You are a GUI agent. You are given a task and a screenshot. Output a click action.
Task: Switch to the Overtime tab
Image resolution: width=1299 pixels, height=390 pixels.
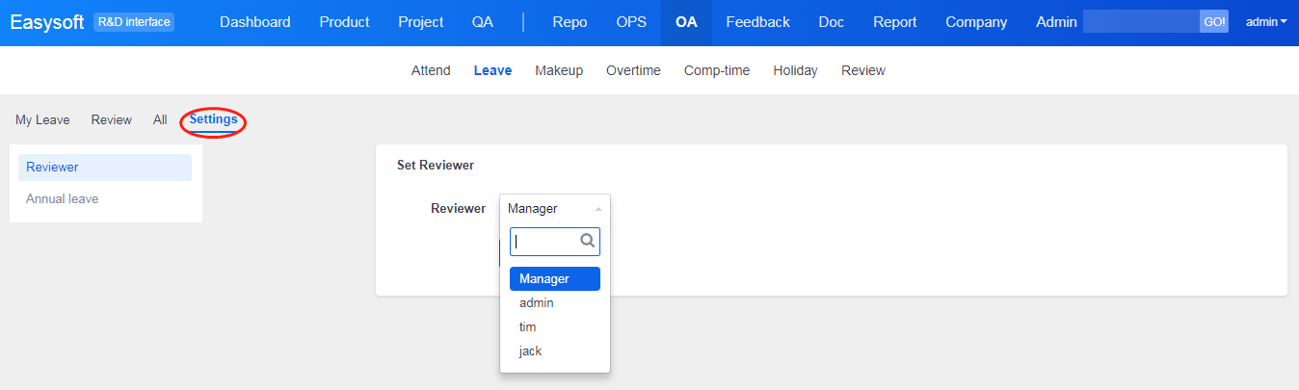(x=633, y=70)
